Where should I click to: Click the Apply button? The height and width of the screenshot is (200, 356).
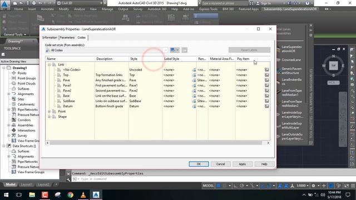click(x=243, y=164)
